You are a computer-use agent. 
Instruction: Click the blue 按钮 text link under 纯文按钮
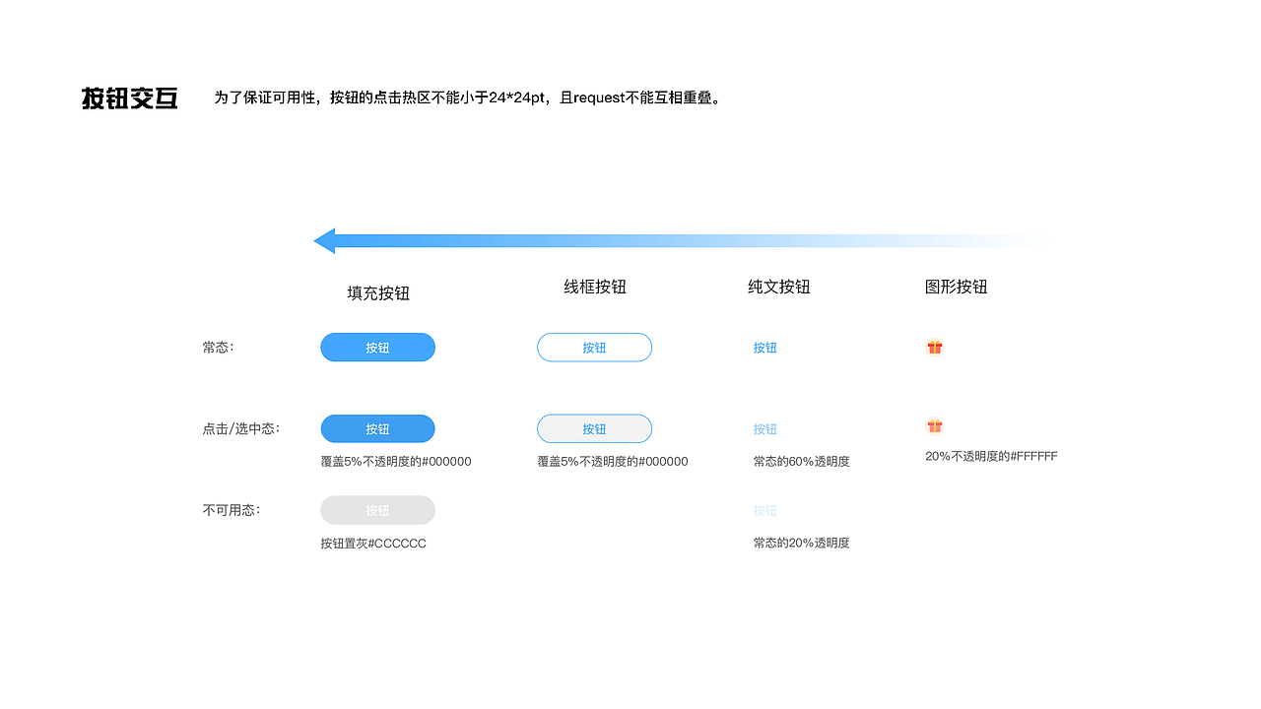tap(765, 347)
